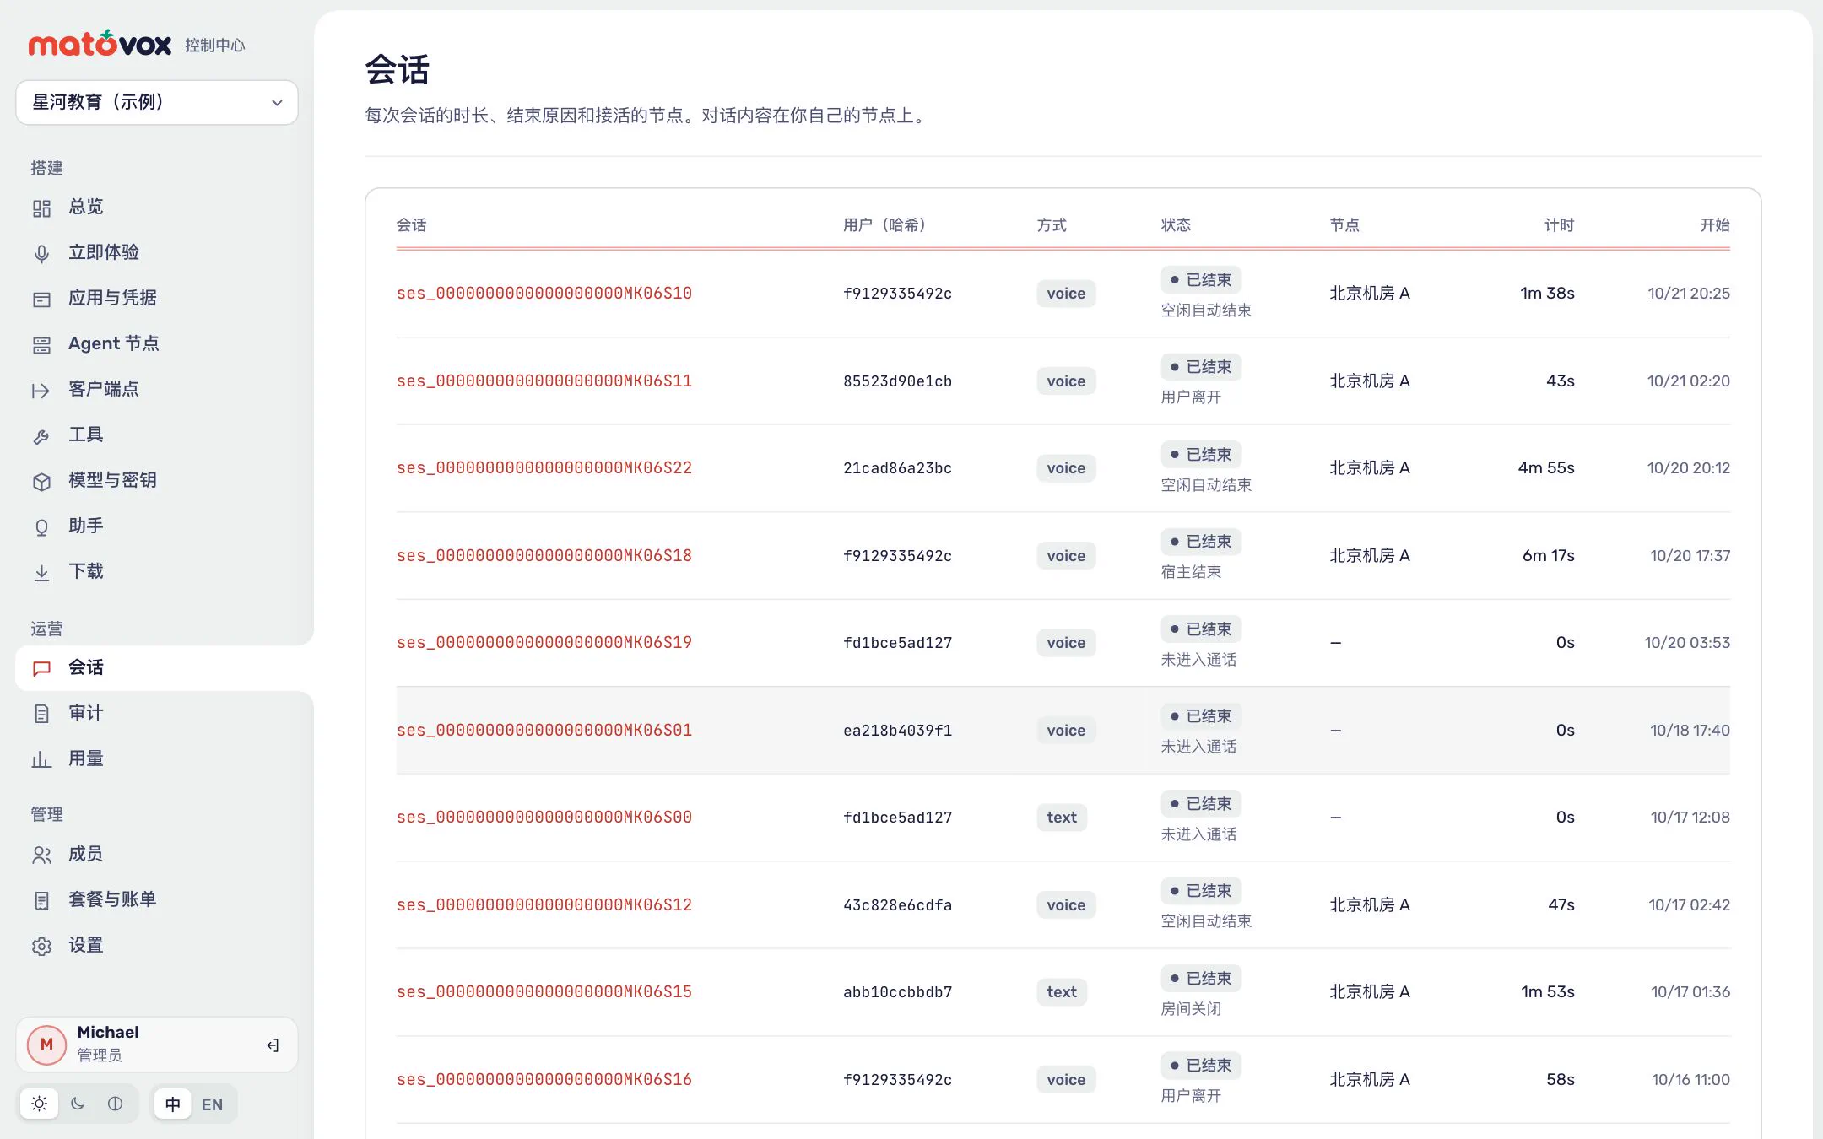Click the text badge in ses_...MK06S00 row
The image size is (1823, 1139).
tap(1062, 817)
